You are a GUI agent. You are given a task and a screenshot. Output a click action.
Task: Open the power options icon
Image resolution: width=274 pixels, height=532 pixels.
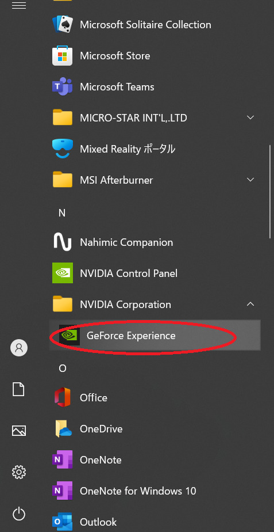pyautogui.click(x=19, y=514)
